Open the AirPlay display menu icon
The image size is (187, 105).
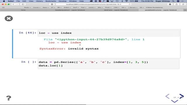click(x=112, y=1)
